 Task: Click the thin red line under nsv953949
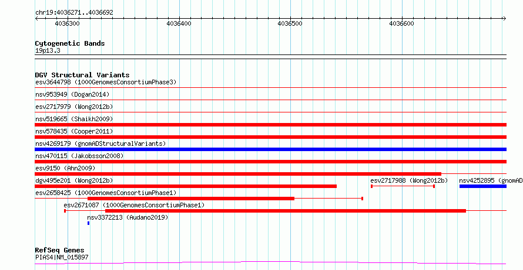[270, 100]
